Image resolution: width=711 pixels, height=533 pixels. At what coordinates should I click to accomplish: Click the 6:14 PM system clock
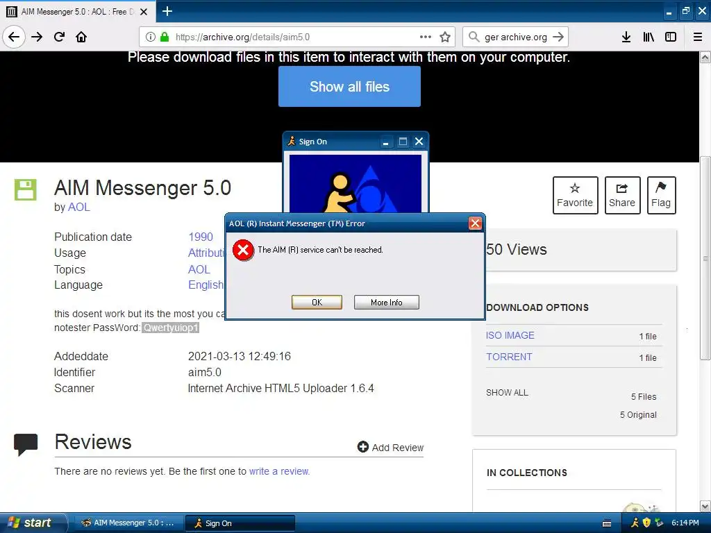click(x=685, y=523)
